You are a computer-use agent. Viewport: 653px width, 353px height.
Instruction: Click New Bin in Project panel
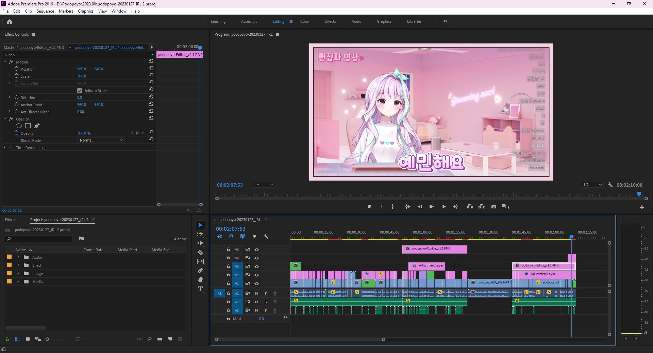point(160,339)
